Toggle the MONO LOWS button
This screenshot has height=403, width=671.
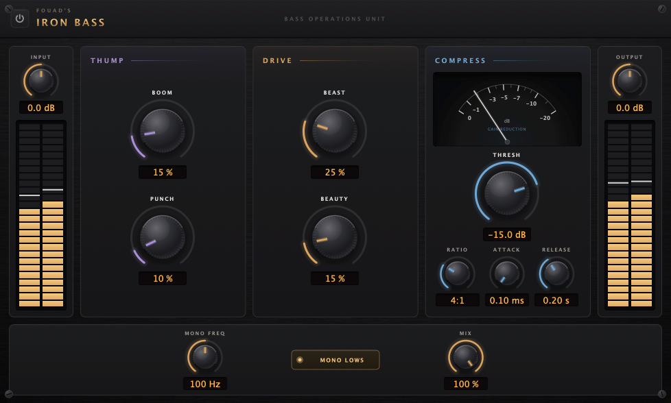(x=335, y=360)
